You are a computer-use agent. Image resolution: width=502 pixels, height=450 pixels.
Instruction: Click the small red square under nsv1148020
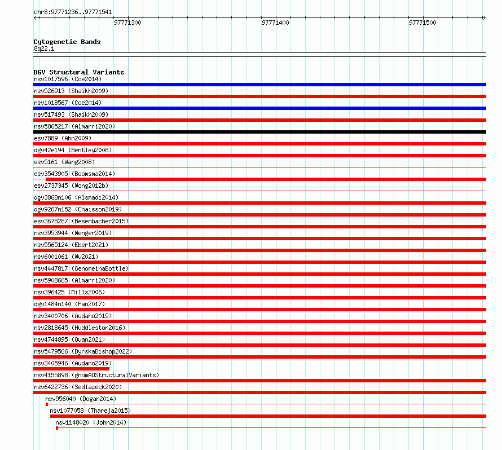click(57, 428)
